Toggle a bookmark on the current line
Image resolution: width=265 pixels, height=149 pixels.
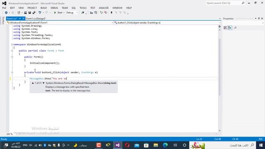pos(111,13)
